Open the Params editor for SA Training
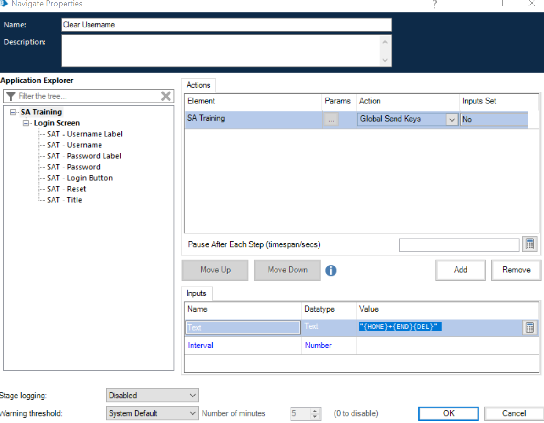This screenshot has height=423, width=544. pos(331,119)
